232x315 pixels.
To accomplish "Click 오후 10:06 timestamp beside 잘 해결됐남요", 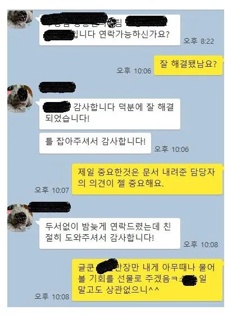I will click(x=134, y=71).
